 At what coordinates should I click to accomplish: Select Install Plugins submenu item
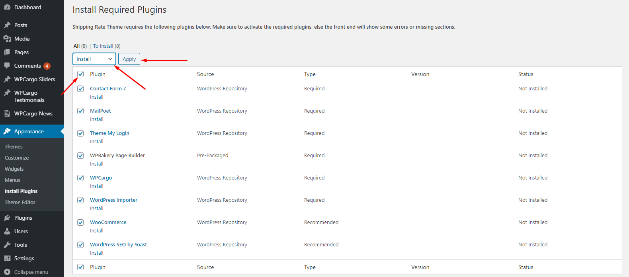click(x=21, y=191)
